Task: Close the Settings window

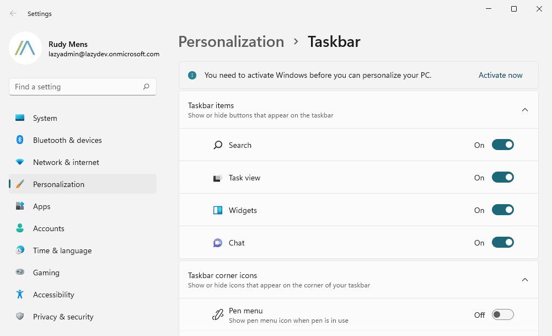Action: point(539,9)
